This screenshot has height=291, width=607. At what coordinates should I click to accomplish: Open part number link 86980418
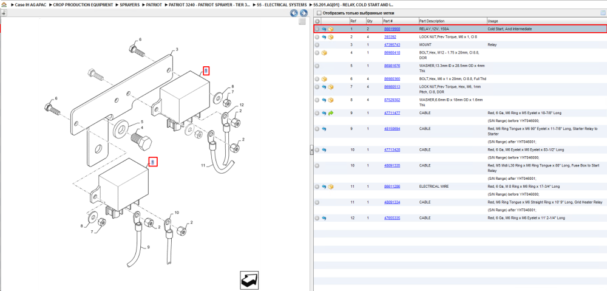pos(392,53)
